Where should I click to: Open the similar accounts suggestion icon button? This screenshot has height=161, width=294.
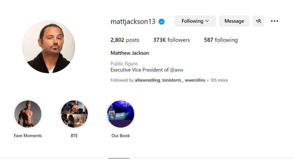point(258,21)
